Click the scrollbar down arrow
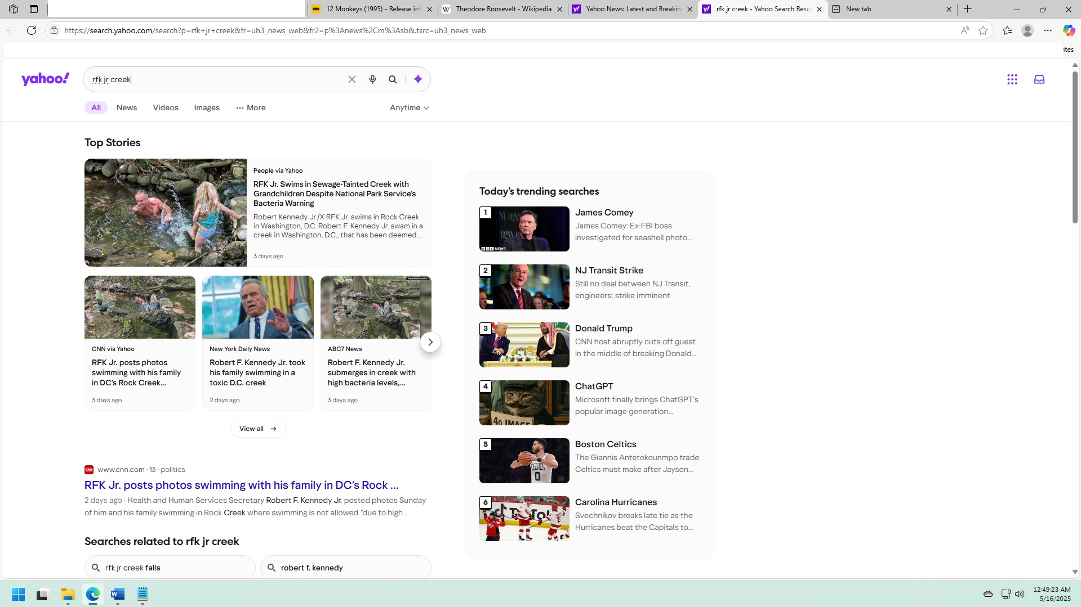 [x=1075, y=572]
